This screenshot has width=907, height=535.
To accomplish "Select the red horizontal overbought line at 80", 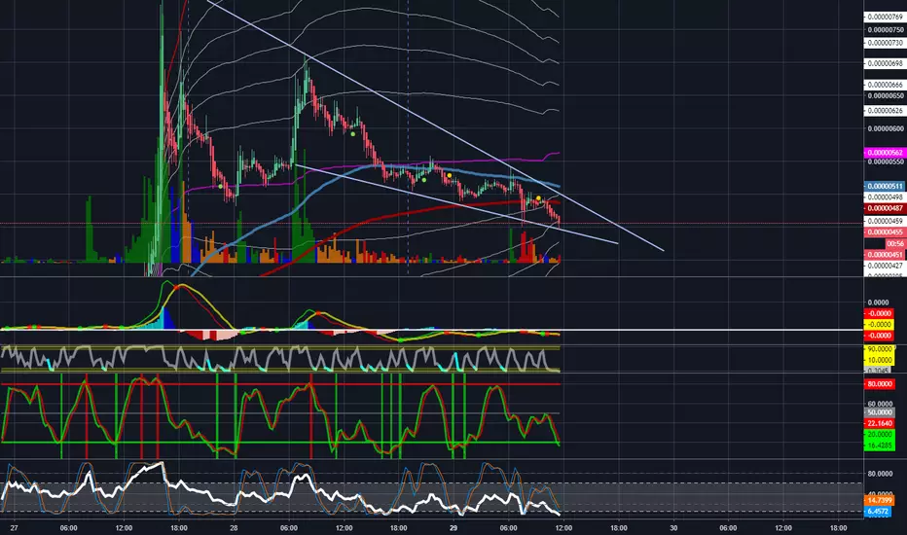I will pos(281,384).
